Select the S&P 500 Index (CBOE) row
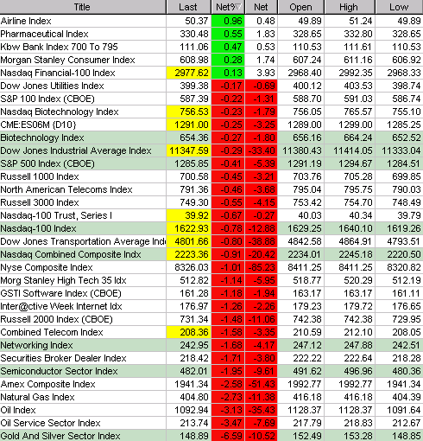Screen dimensions: 423x441 click(x=211, y=163)
